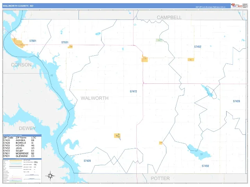Click the 57450 ZIP label on the map
250x187 pixels.
tap(205, 166)
